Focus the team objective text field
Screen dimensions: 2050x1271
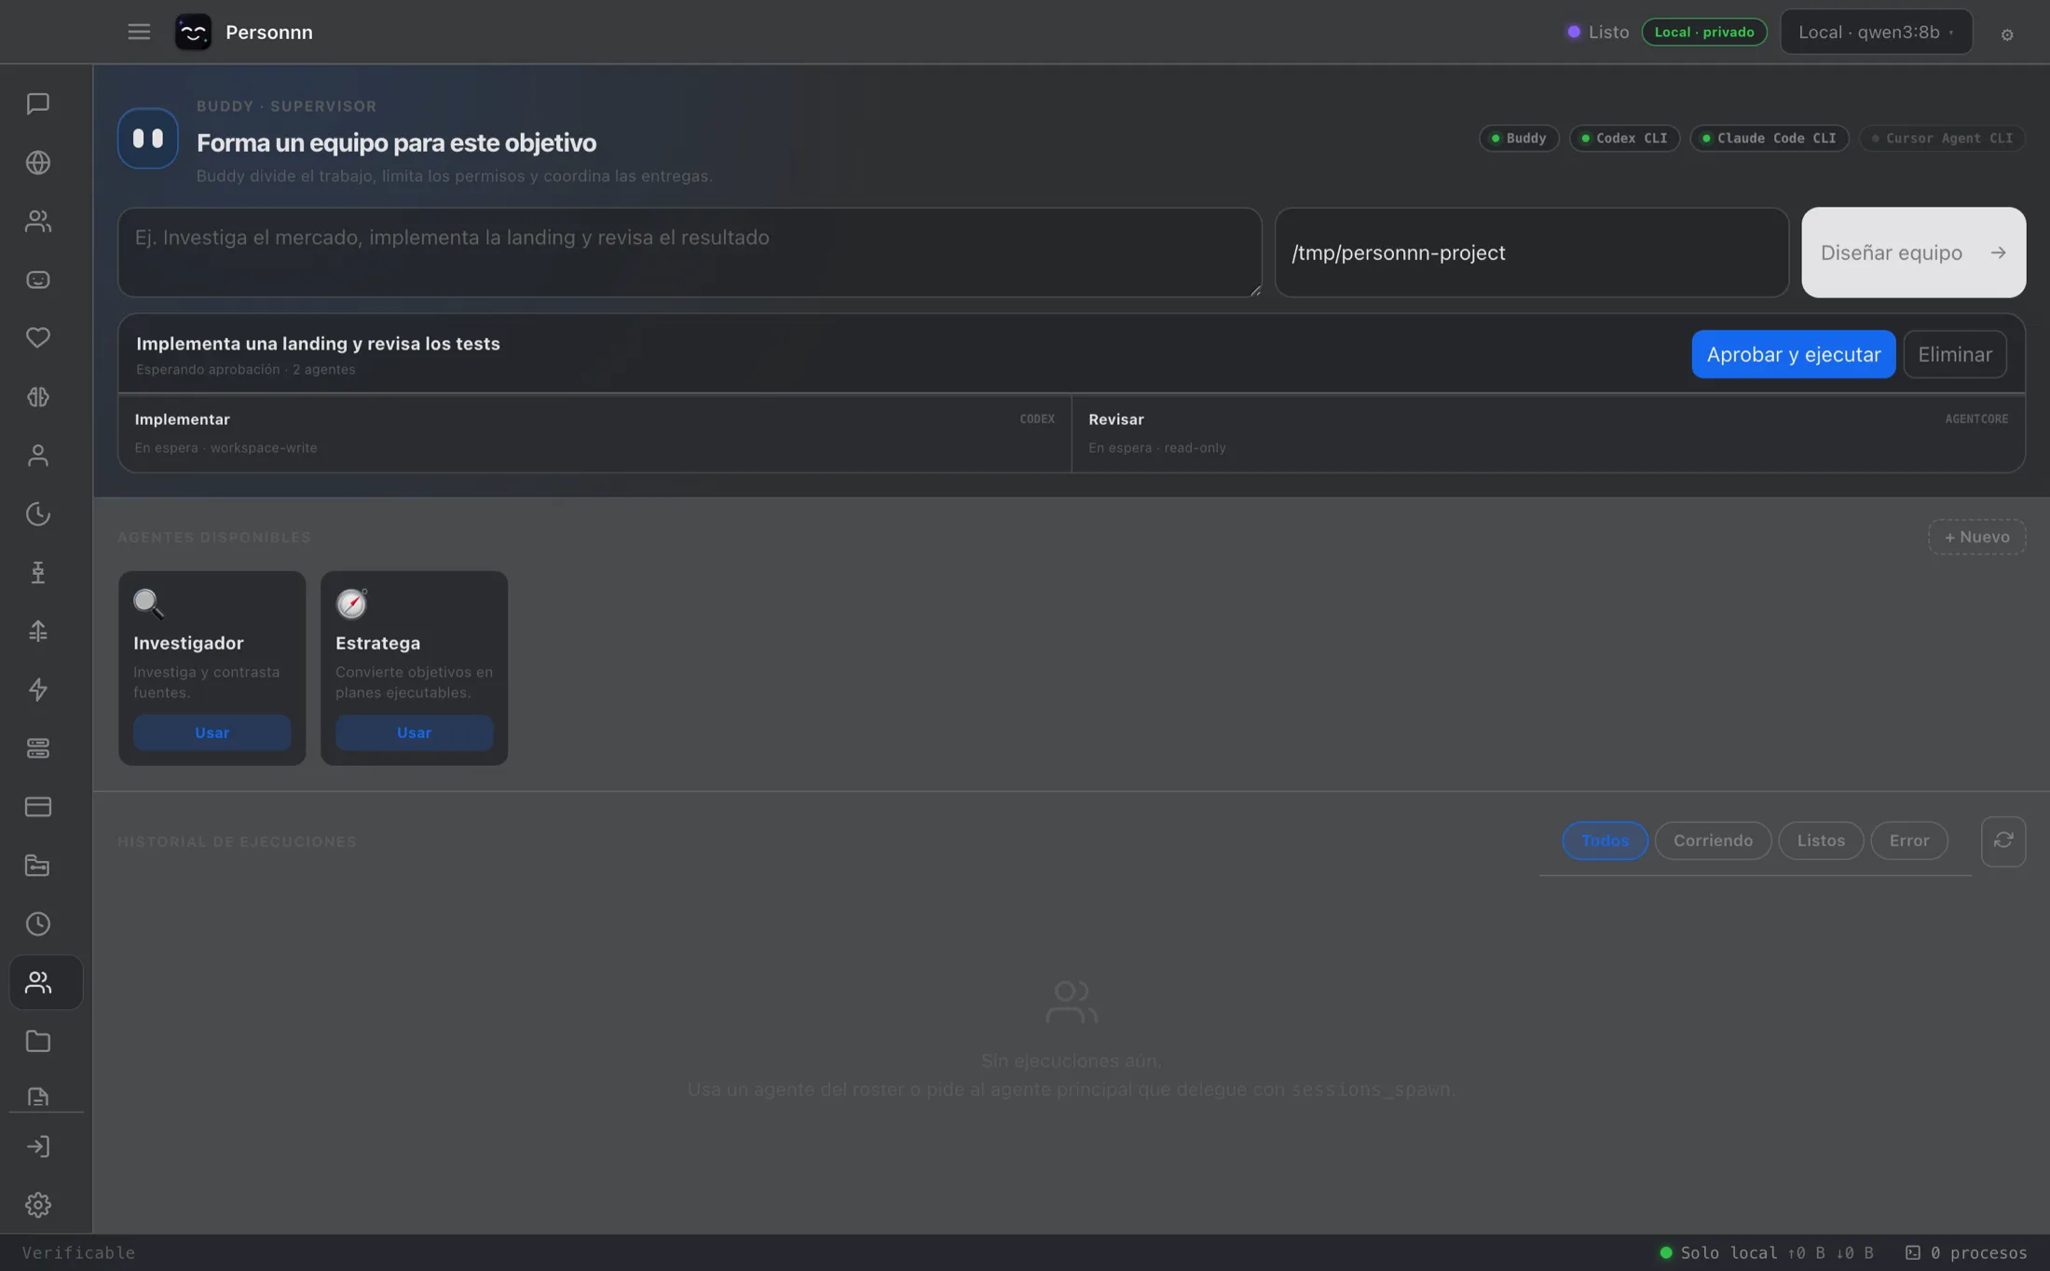pyautogui.click(x=690, y=253)
